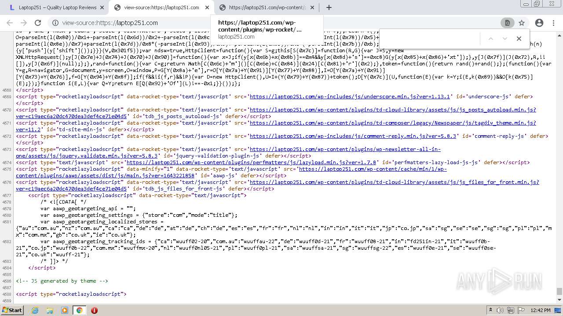Close the view-source tab
Screen dimensions: 563x316
tap(207, 7)
